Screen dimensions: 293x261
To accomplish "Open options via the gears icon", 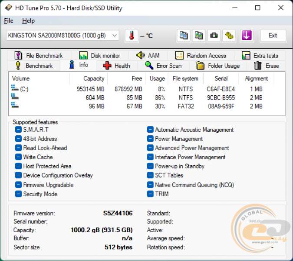I will 229,35.
